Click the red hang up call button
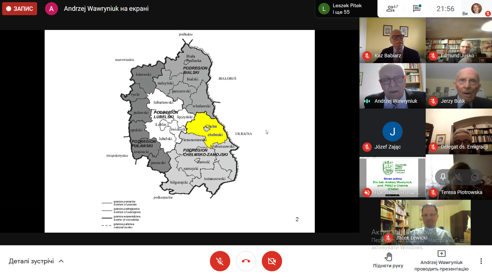 246,261
